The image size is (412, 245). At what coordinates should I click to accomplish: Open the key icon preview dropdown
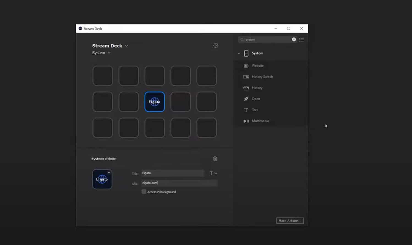pyautogui.click(x=109, y=172)
